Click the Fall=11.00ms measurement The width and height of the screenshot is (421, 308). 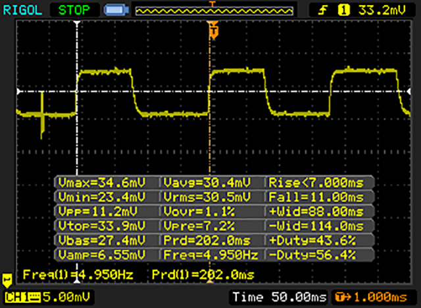[316, 197]
